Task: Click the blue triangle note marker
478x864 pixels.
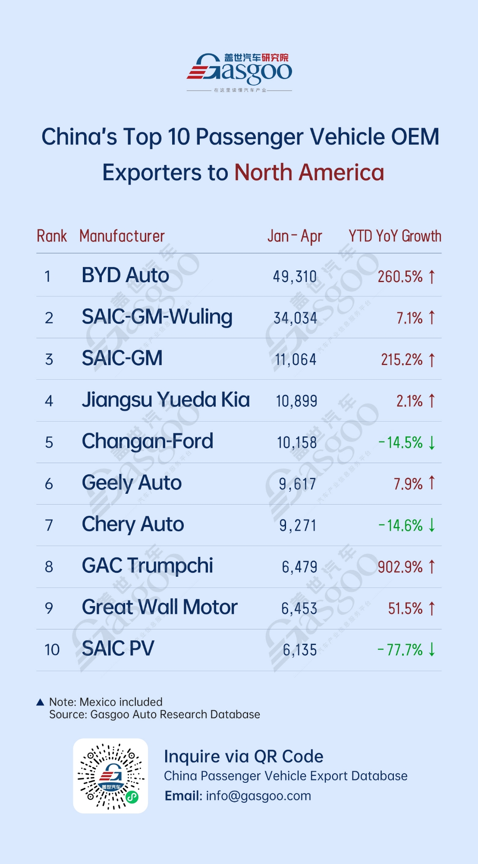Action: click(x=41, y=702)
